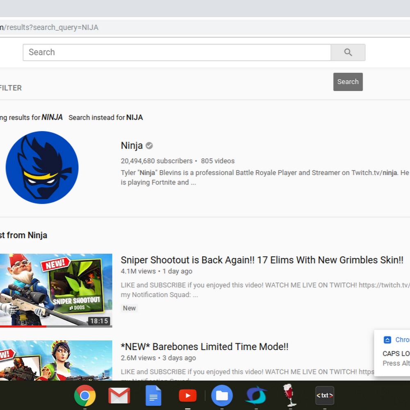Click the Barebones video description text
The width and height of the screenshot is (410, 410).
coord(247,372)
